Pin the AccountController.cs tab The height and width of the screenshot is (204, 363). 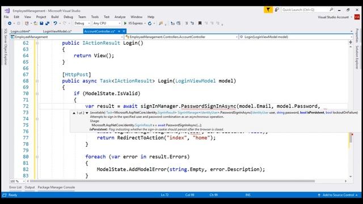(x=119, y=31)
